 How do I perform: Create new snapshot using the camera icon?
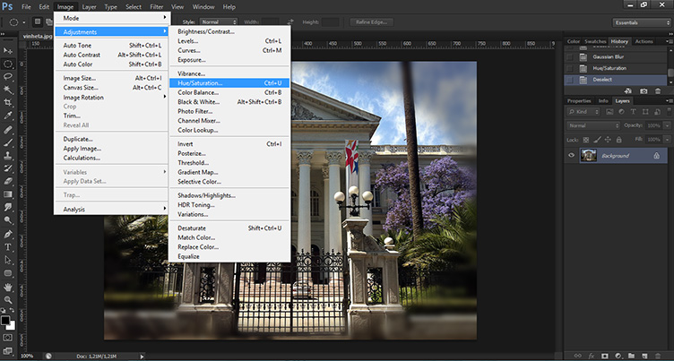pyautogui.click(x=643, y=90)
